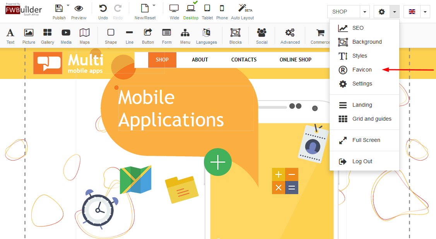
Task: Click the settings gear button
Action: click(382, 12)
